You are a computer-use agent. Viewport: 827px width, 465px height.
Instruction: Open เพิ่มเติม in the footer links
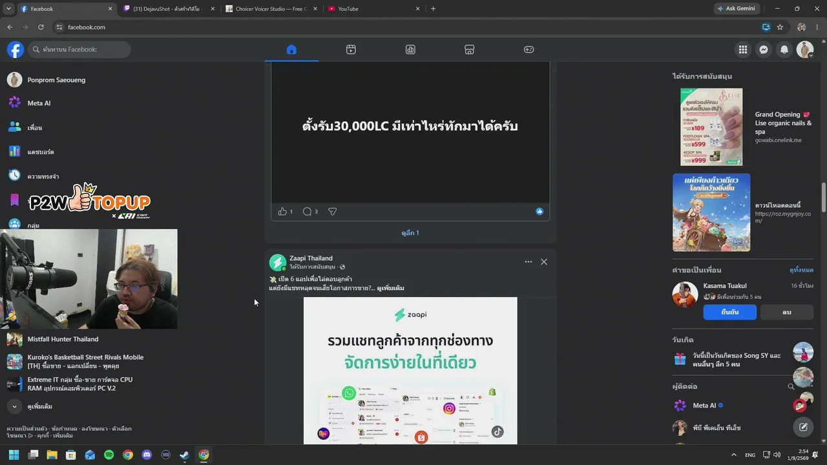click(63, 436)
